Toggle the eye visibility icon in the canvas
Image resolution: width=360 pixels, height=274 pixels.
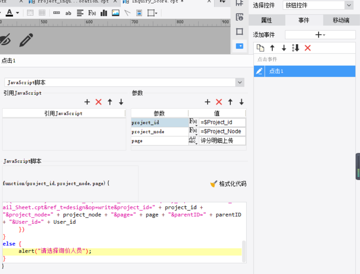tap(5, 40)
